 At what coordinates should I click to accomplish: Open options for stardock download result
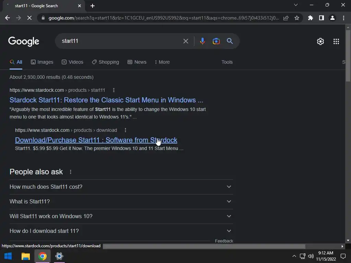125,130
